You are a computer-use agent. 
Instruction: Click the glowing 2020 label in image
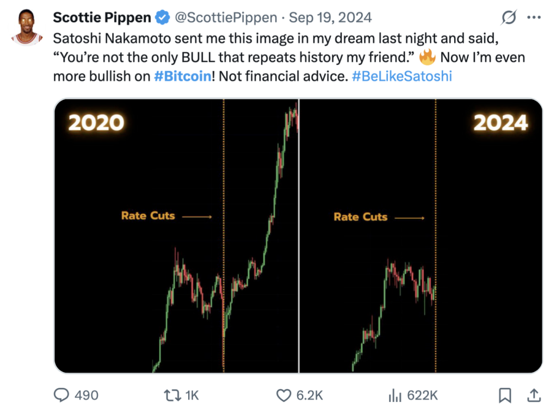[x=96, y=122]
